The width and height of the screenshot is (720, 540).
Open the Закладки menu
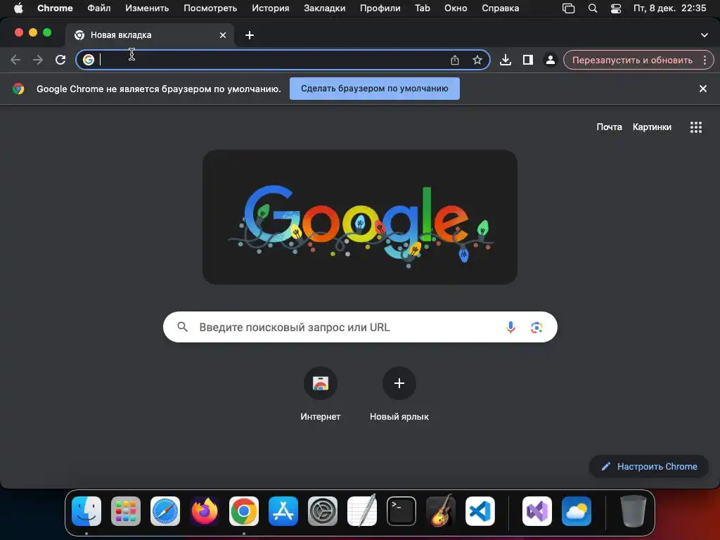325,8
